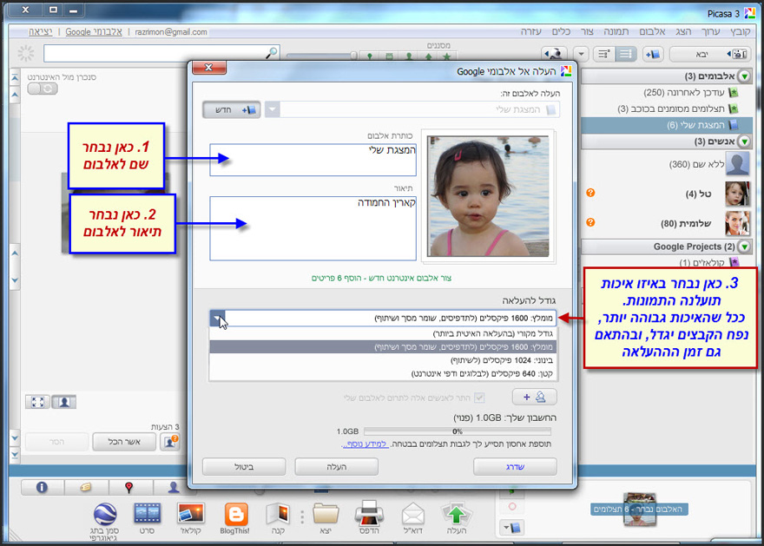The image size is (764, 546).
Task: Open the אלבום (Album) menu
Action: tap(652, 31)
